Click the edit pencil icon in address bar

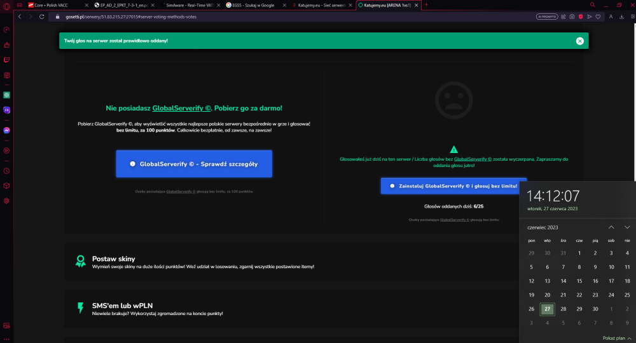(563, 17)
